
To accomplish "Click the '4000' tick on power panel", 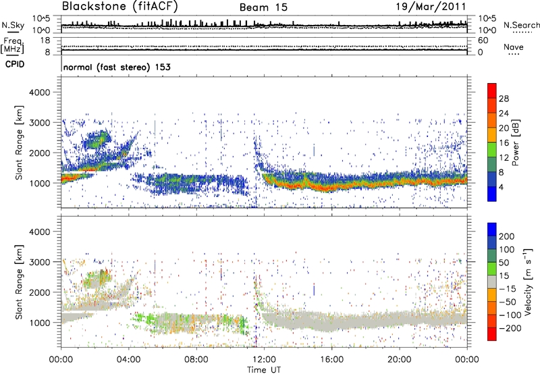I will 39,92.
